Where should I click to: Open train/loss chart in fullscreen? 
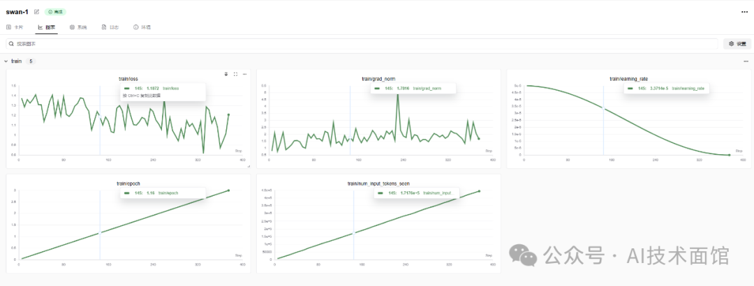click(x=235, y=74)
